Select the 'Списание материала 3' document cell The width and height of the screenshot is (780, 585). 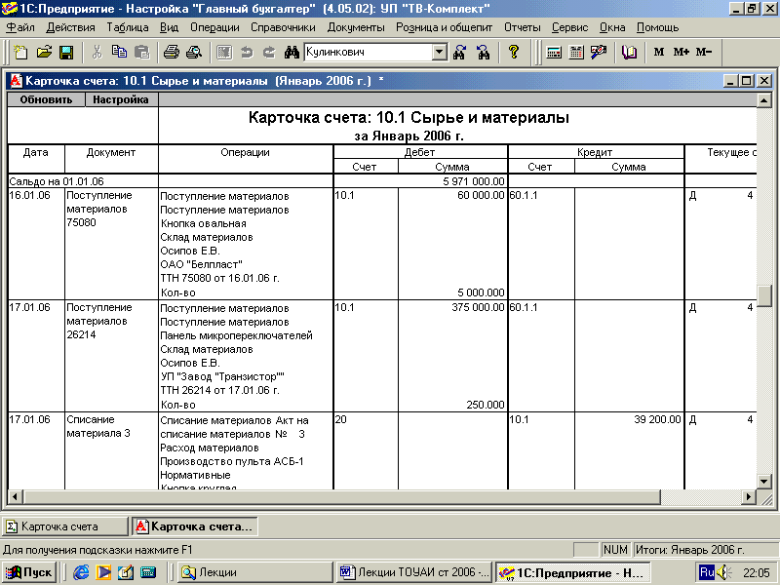pos(111,450)
